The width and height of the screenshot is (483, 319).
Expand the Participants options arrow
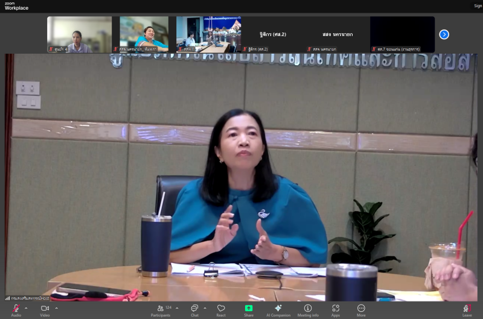tap(177, 308)
